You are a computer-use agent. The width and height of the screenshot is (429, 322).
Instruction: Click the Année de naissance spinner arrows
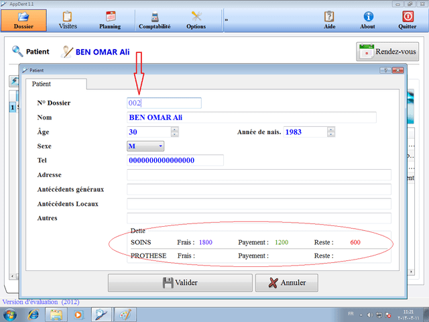(x=330, y=132)
